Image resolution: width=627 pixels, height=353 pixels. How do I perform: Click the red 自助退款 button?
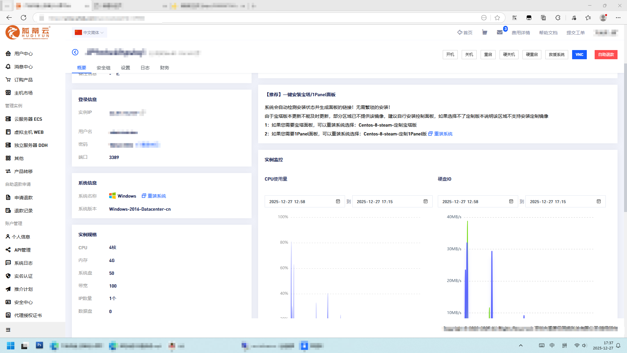click(x=606, y=55)
